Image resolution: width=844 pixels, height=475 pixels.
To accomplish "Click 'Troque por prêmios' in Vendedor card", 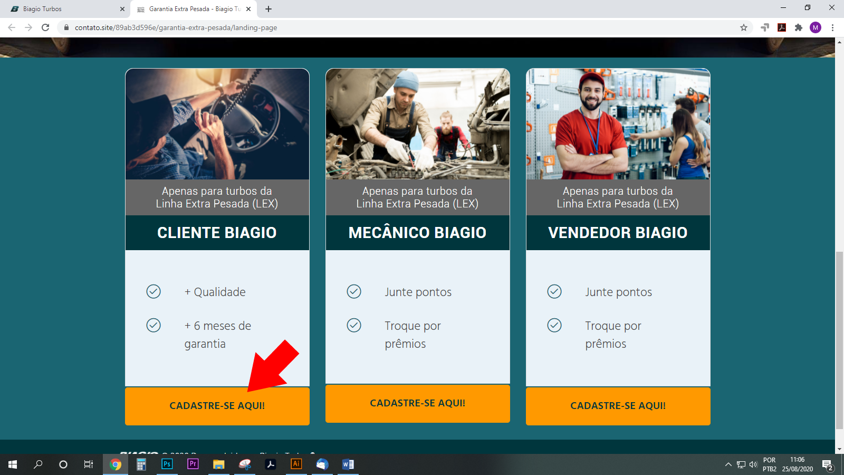I will 613,335.
